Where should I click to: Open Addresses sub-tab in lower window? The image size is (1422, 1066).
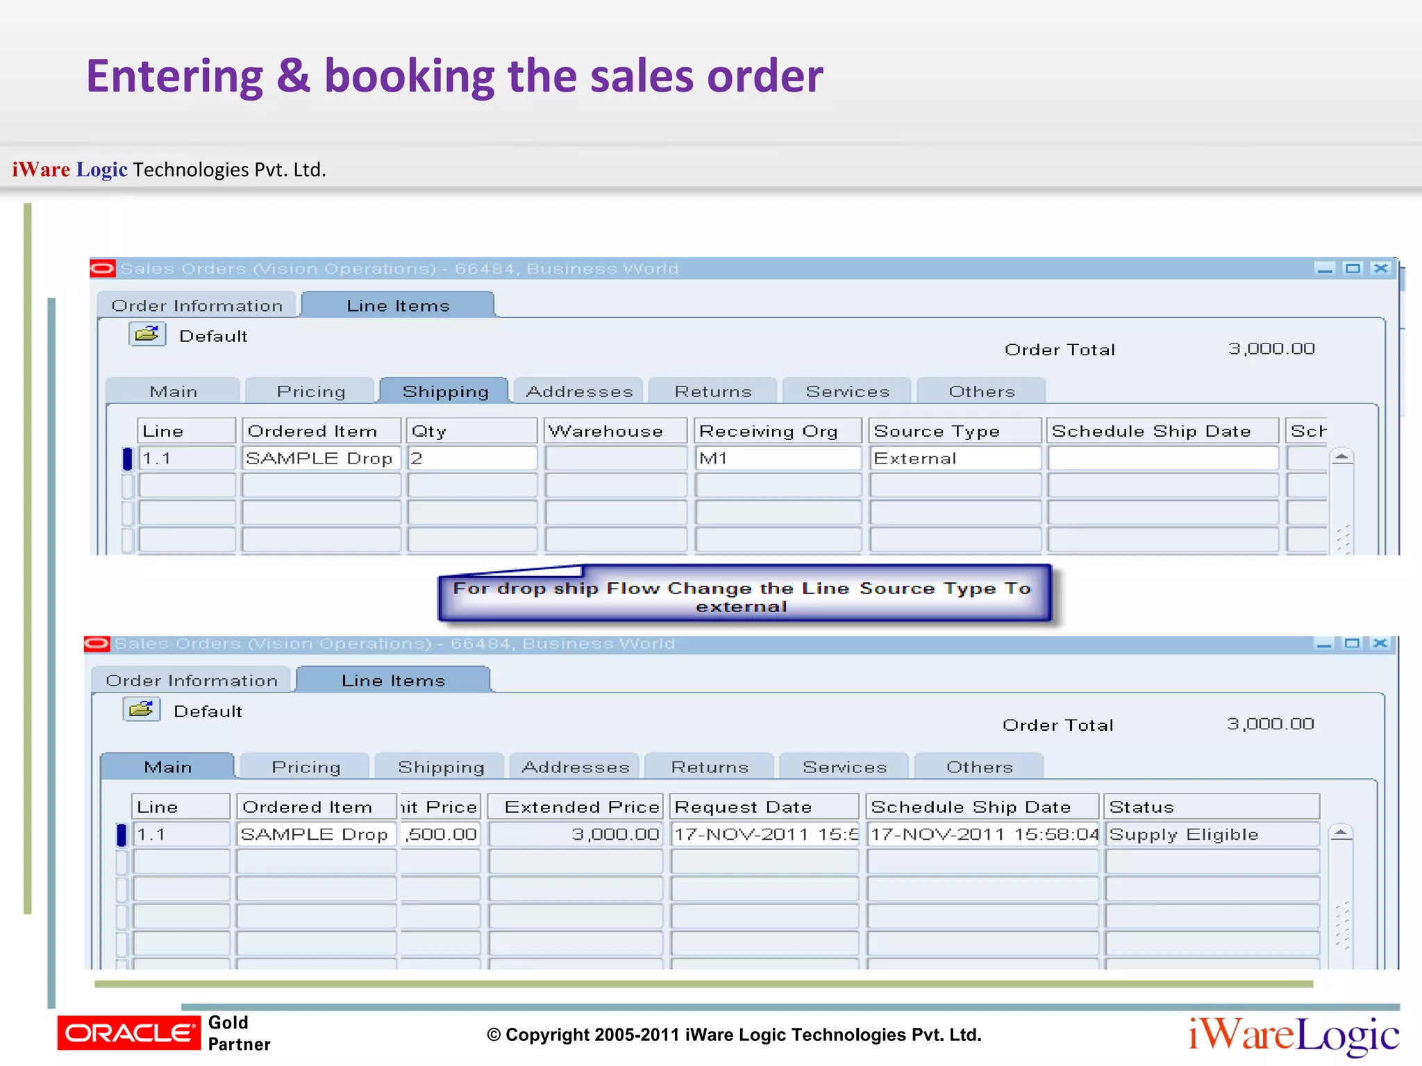[x=575, y=767]
